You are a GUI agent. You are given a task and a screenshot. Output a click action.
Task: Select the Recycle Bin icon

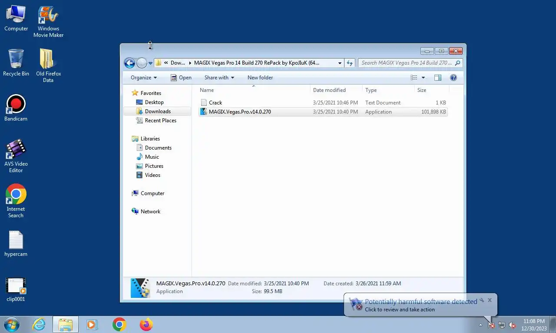click(x=16, y=62)
